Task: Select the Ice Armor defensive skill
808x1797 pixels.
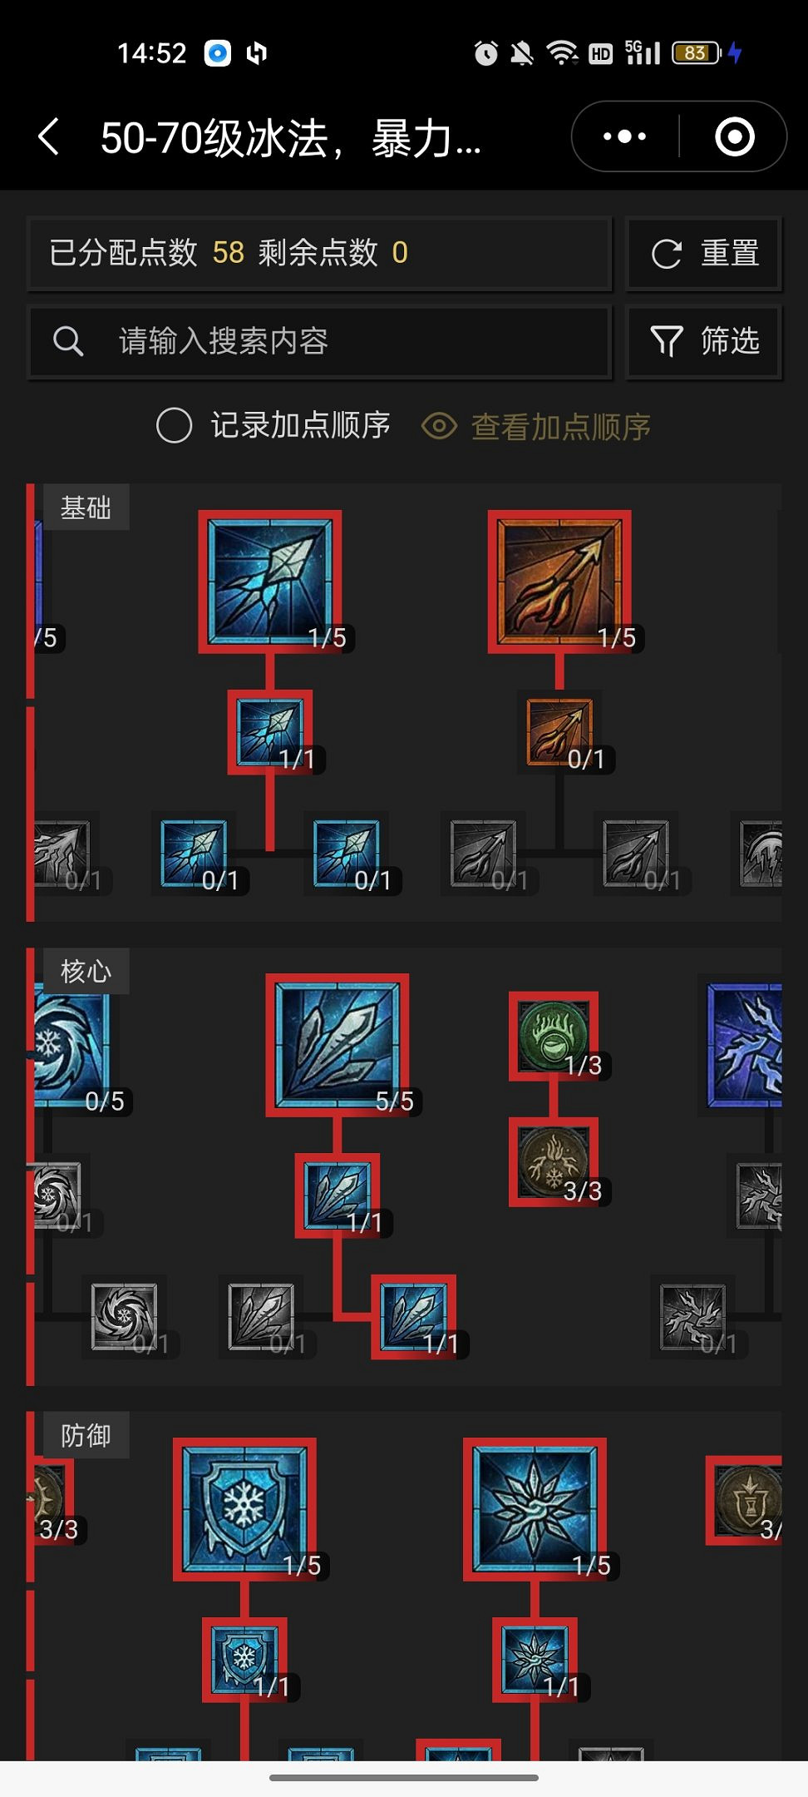Action: coord(244,1509)
